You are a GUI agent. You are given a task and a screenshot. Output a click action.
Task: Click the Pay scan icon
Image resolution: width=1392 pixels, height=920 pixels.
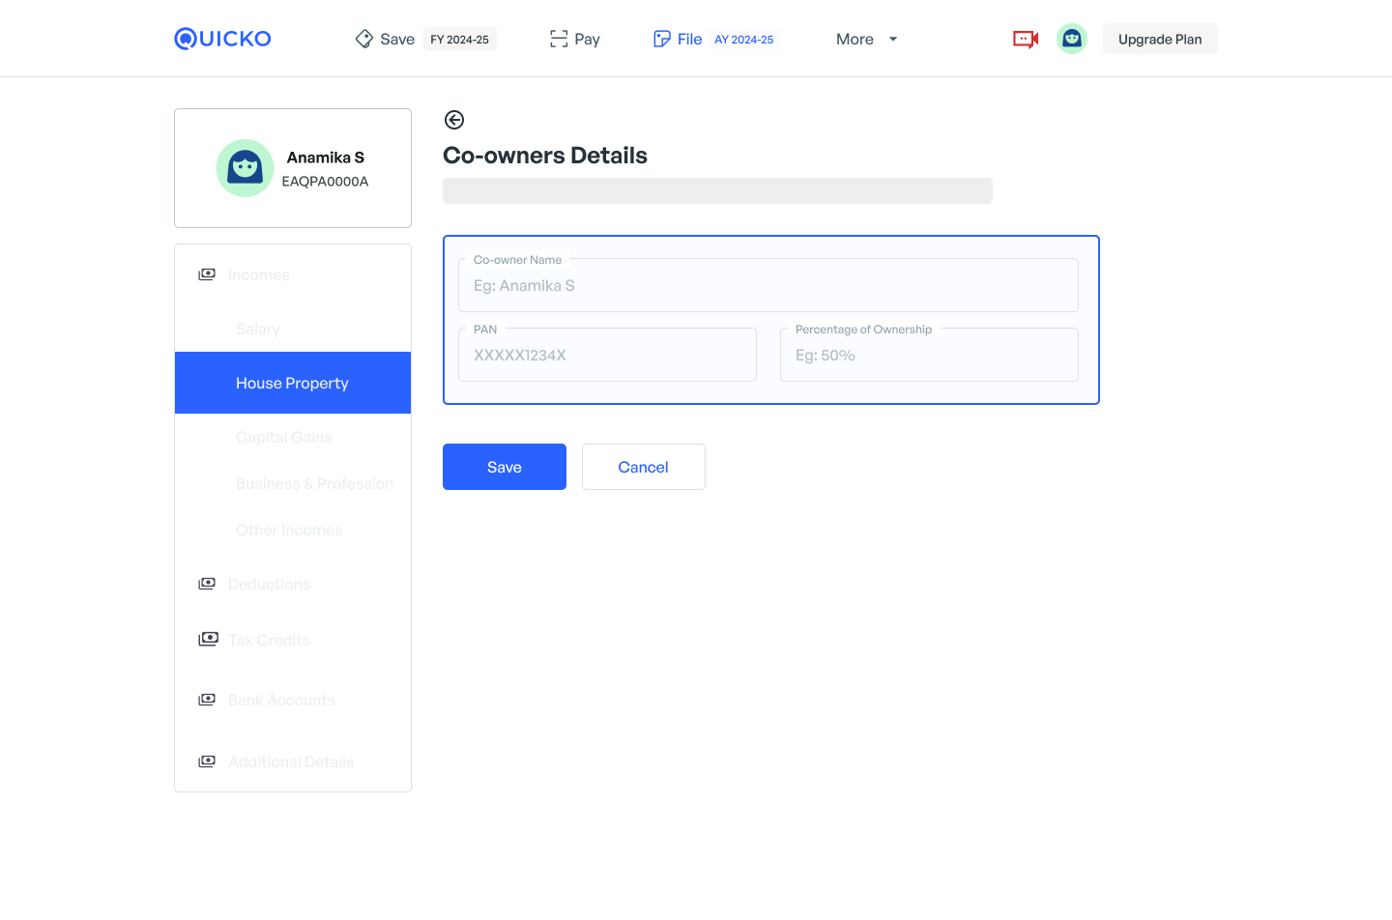coord(559,39)
